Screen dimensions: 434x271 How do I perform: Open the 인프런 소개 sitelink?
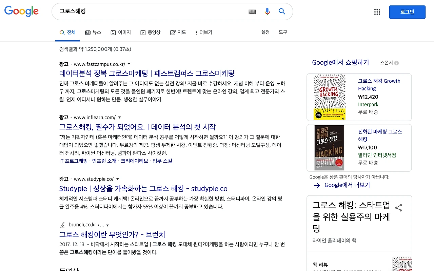pos(104,161)
